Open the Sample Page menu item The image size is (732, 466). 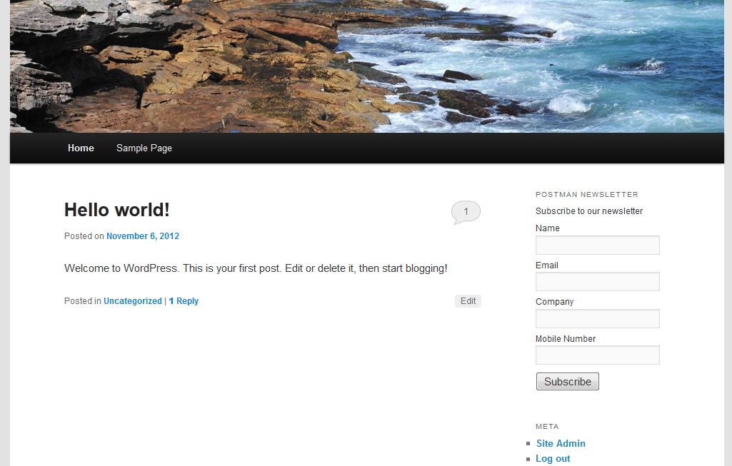click(144, 148)
